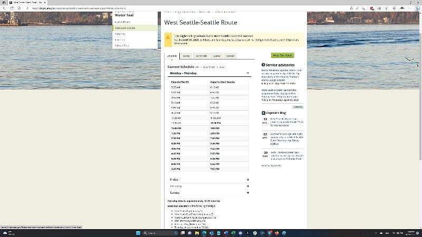
Task: Click the yellow warning alert icon
Action: point(168,37)
